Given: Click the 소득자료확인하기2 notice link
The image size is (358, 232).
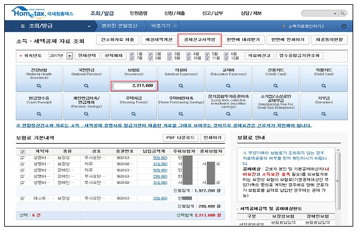Looking at the screenshot, I should coord(306,26).
